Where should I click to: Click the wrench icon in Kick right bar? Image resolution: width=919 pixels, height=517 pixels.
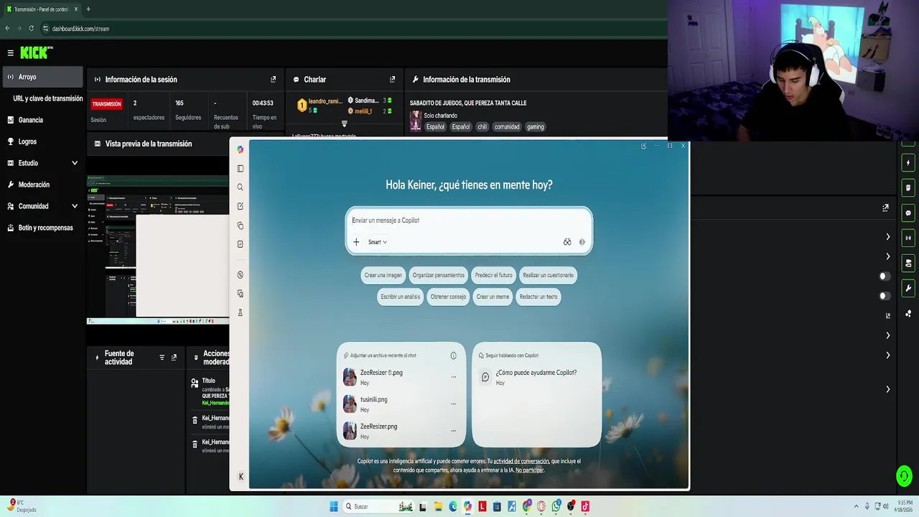[x=908, y=288]
